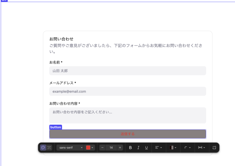Toggle underline text formatting

(146, 148)
